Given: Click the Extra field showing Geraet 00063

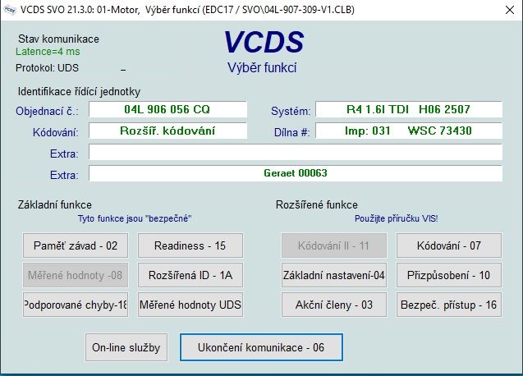Looking at the screenshot, I should point(295,173).
